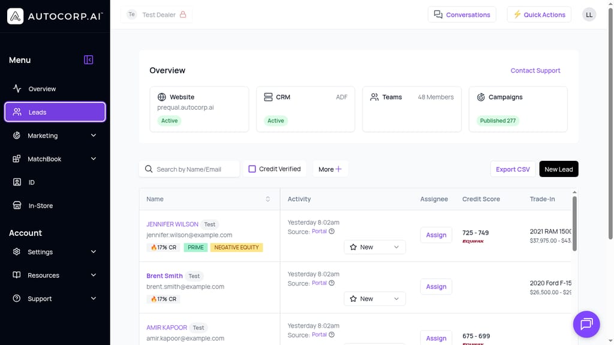Click the MatchBook grid icon
This screenshot has height=345, width=614.
16,159
